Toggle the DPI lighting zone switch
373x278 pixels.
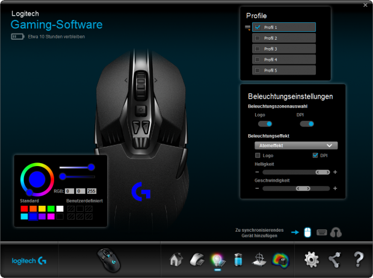coord(307,124)
